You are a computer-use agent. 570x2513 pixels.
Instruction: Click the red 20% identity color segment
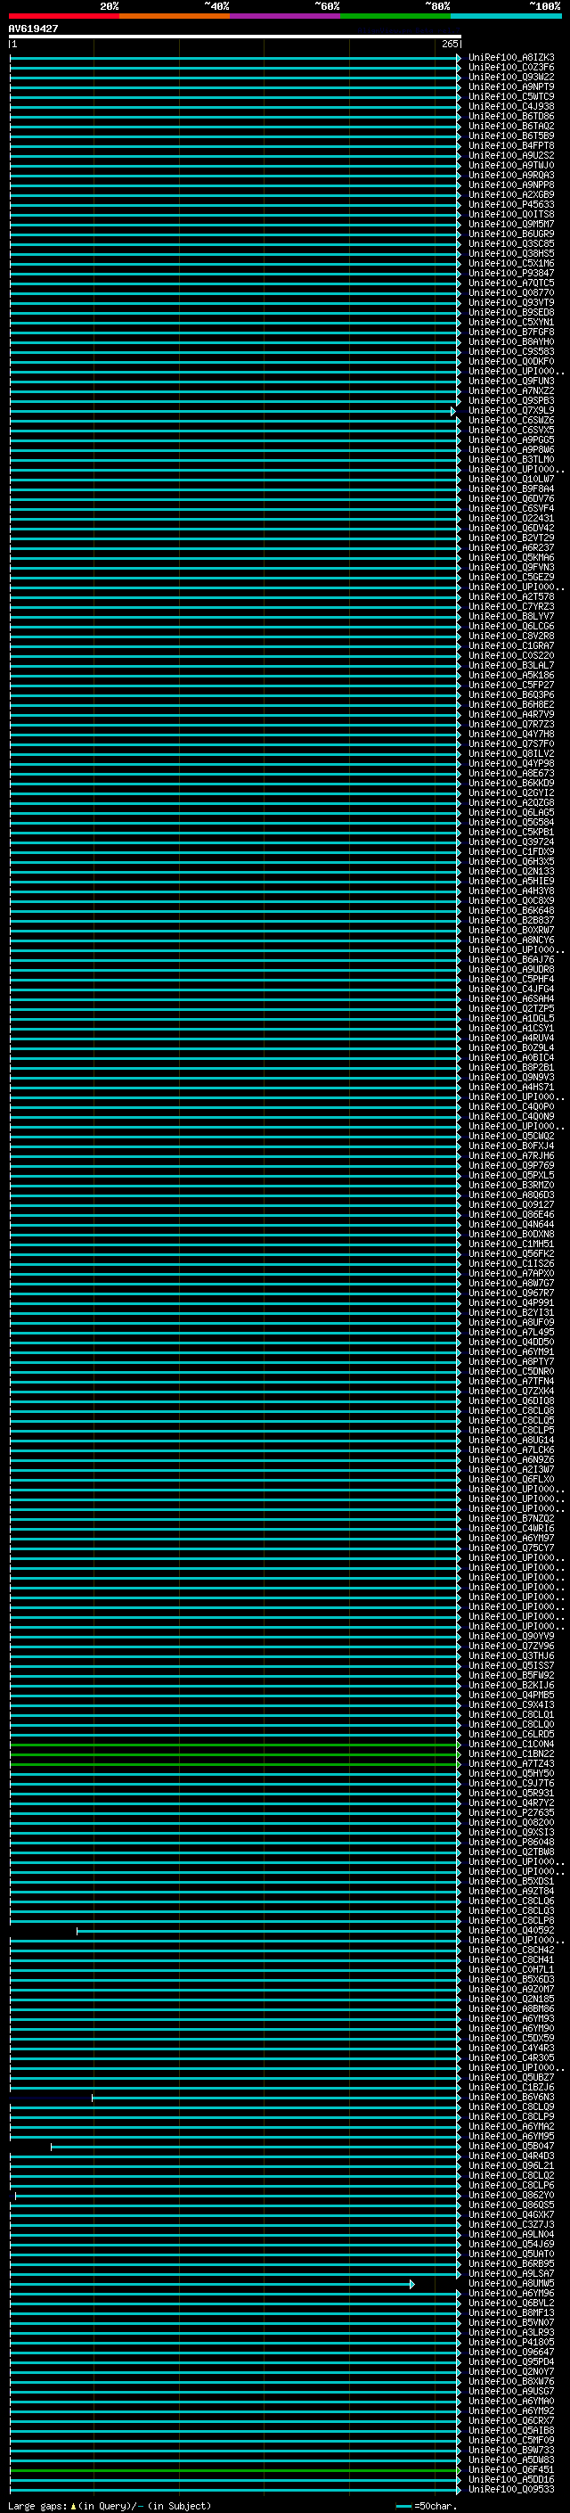click(64, 17)
